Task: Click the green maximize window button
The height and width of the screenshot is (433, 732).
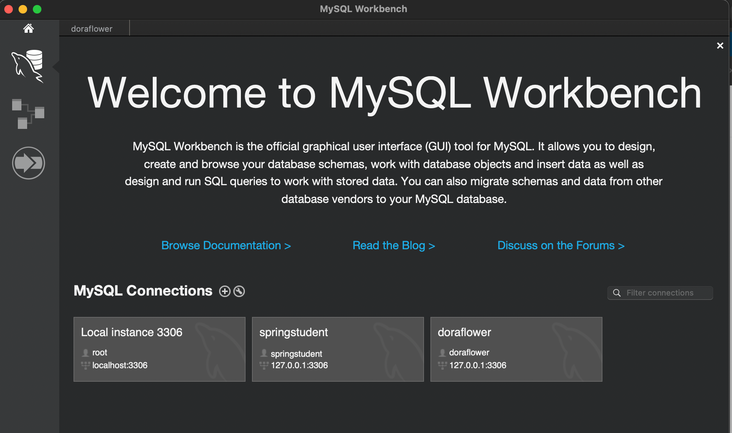Action: tap(37, 9)
